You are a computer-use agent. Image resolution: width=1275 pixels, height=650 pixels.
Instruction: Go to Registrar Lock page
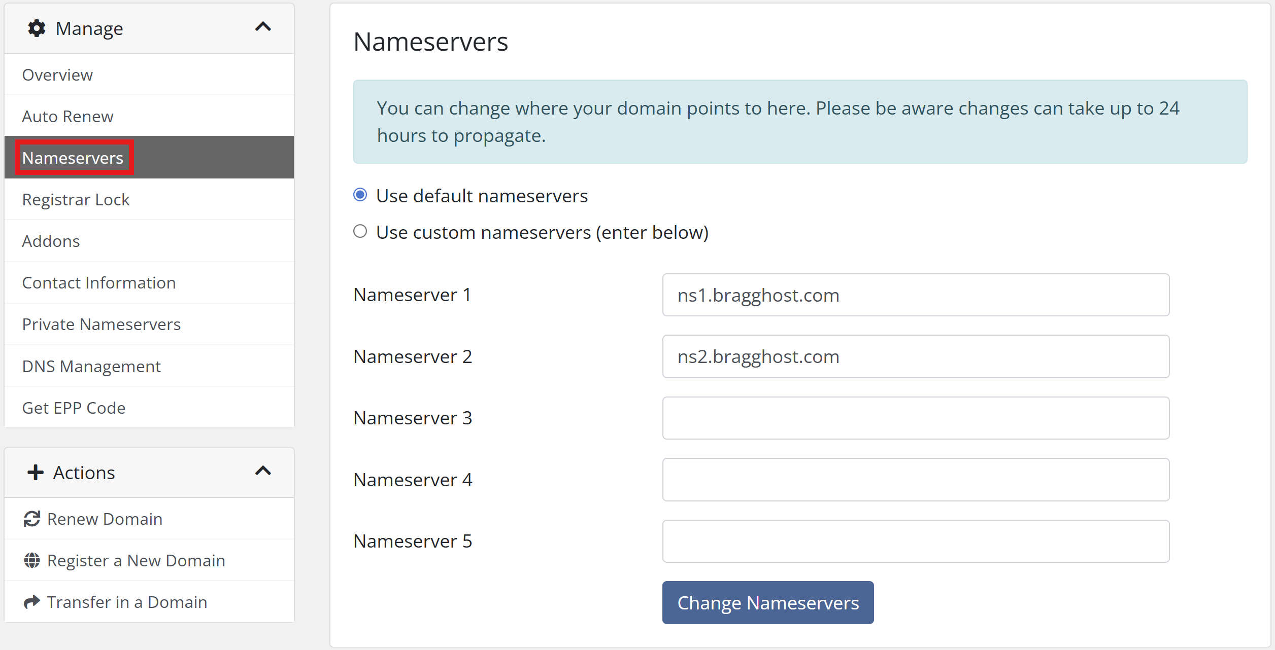tap(76, 199)
